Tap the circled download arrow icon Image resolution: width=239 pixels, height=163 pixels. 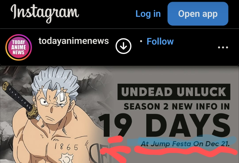coord(123,46)
